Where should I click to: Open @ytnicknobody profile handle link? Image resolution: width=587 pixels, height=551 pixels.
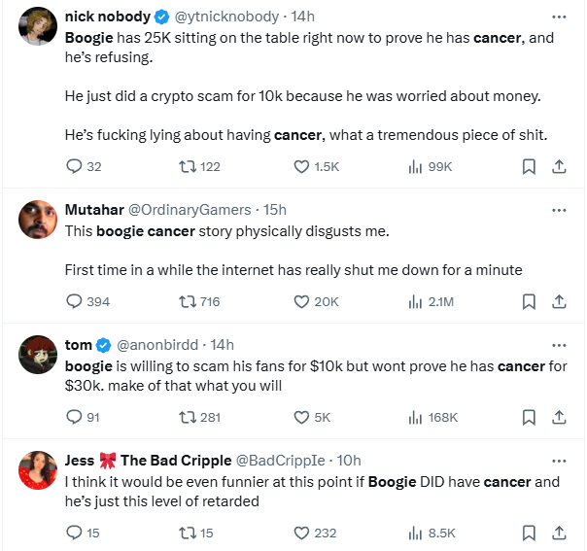(226, 17)
